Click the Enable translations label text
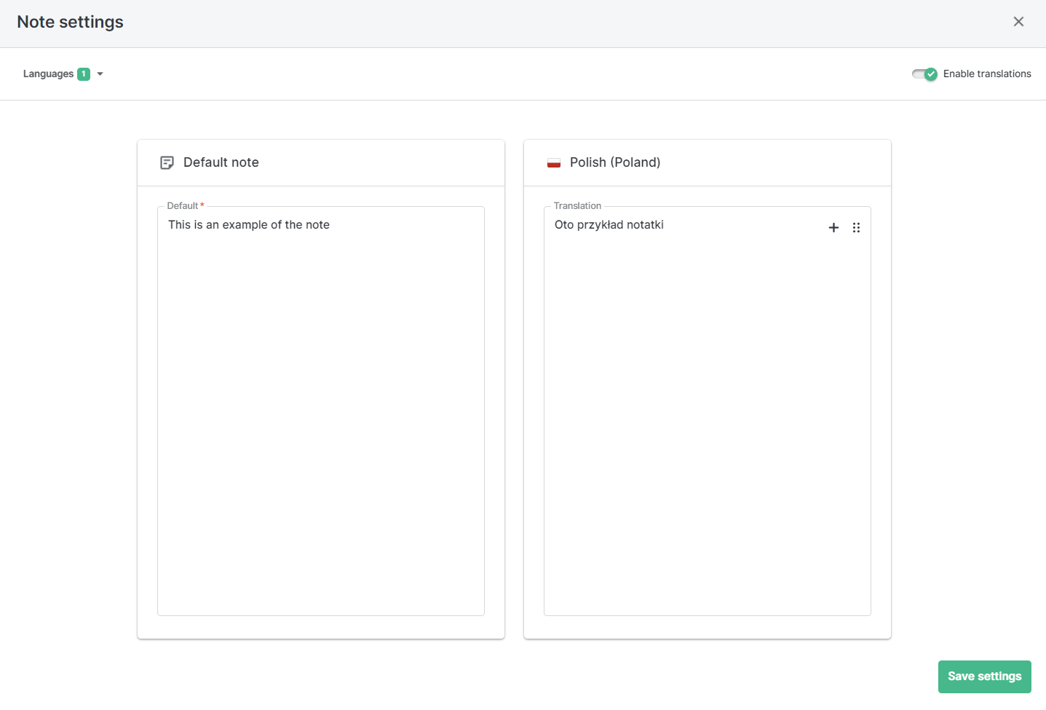The image size is (1046, 710). [x=987, y=74]
